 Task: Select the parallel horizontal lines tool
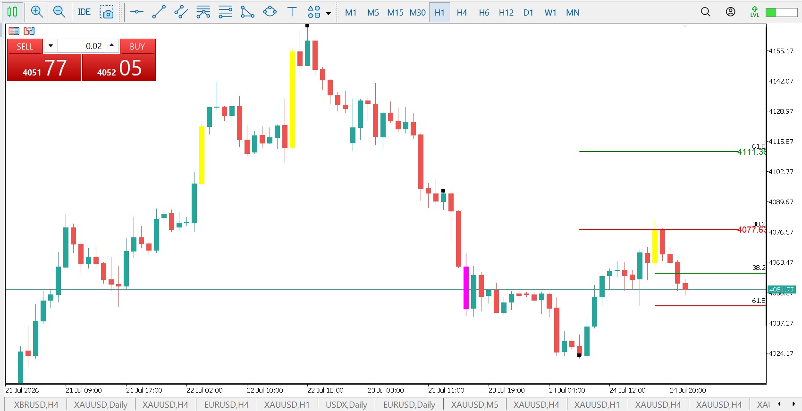click(225, 12)
